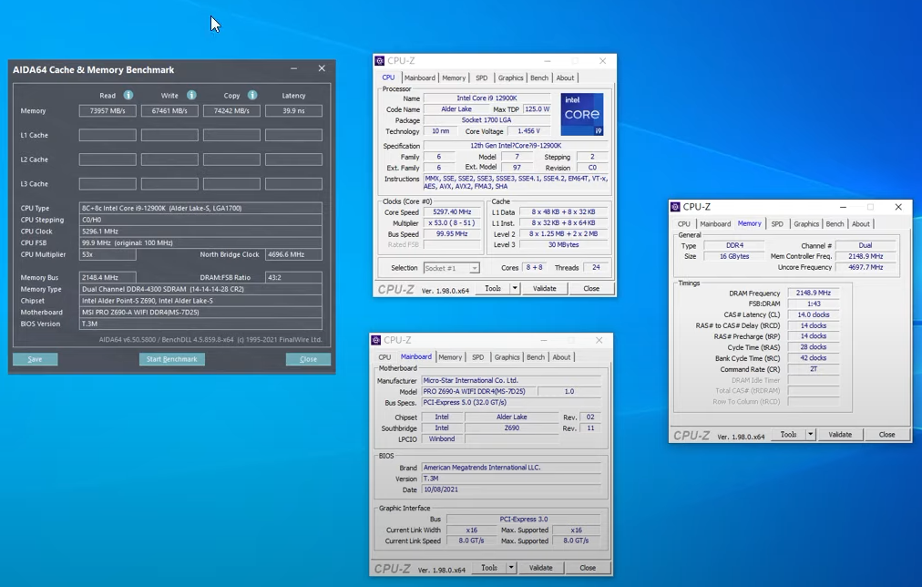Viewport: 922px width, 587px height.
Task: Expand Tools arrow in the CPU-Z Mainboard window
Action: pos(511,568)
